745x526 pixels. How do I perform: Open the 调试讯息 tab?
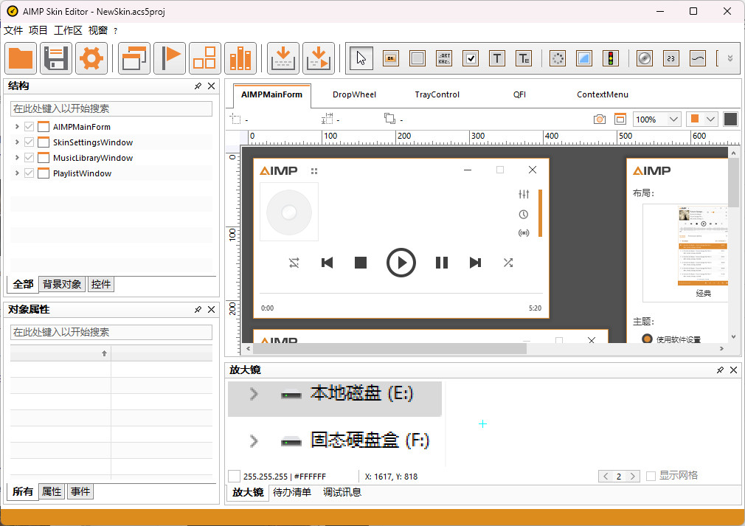[x=342, y=492]
